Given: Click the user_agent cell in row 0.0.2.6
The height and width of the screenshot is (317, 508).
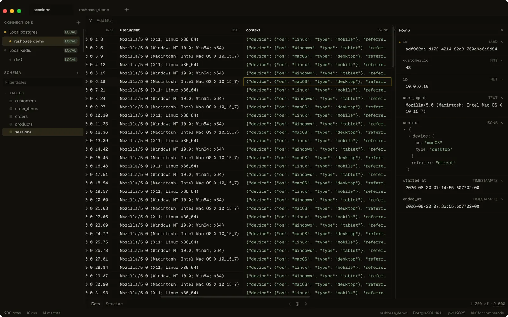Looking at the screenshot, I should pos(180,48).
